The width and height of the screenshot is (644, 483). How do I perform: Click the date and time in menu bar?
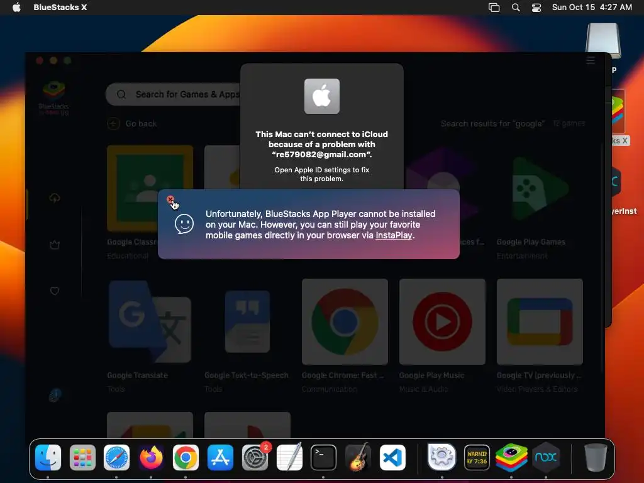(592, 8)
